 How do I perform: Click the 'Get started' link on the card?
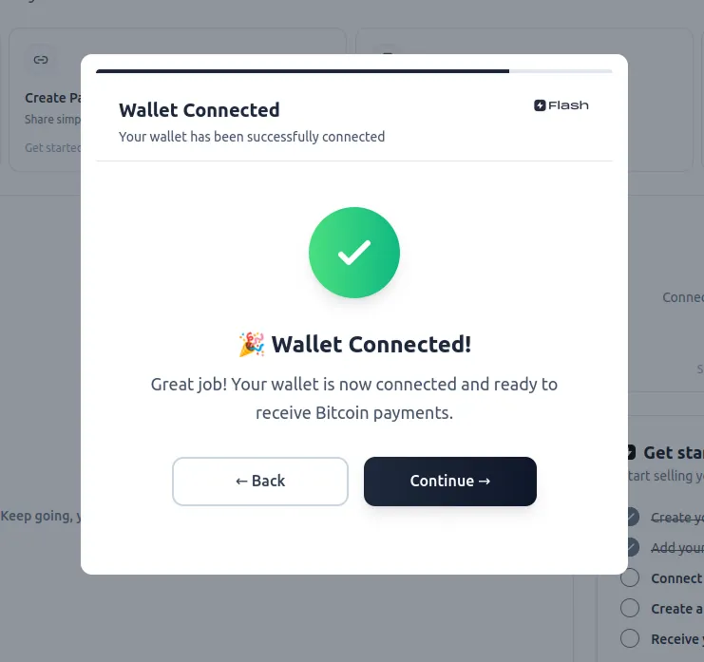[52, 147]
